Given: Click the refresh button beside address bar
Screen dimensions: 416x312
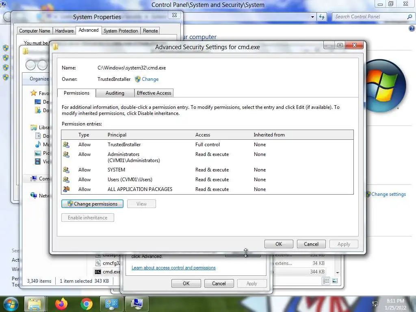Looking at the screenshot, I should [x=322, y=17].
